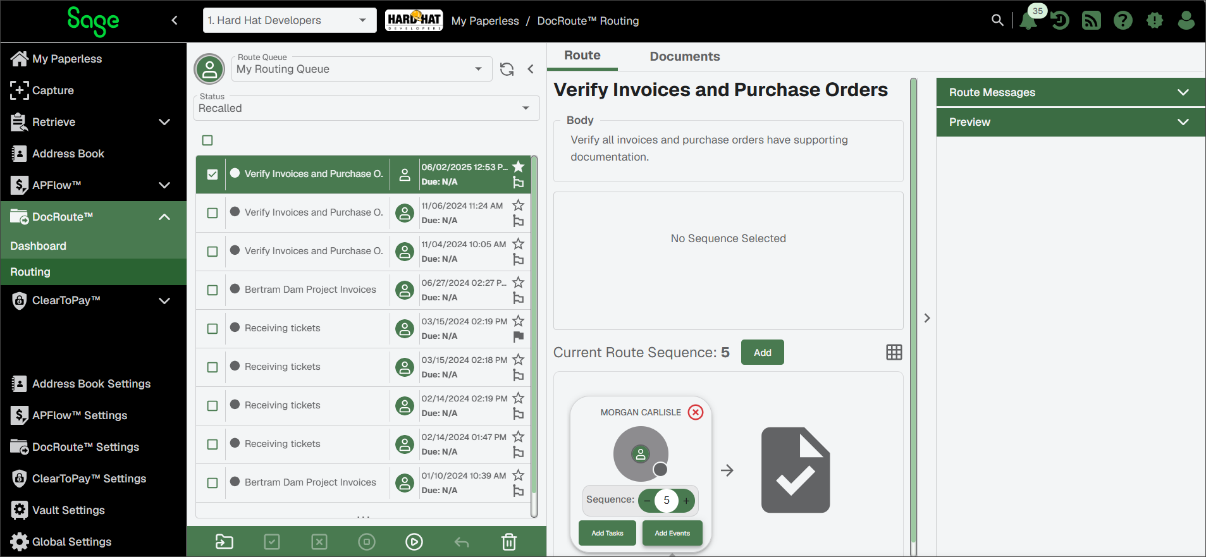Collapse the DocRoute menu
1206x557 pixels.
pos(164,217)
